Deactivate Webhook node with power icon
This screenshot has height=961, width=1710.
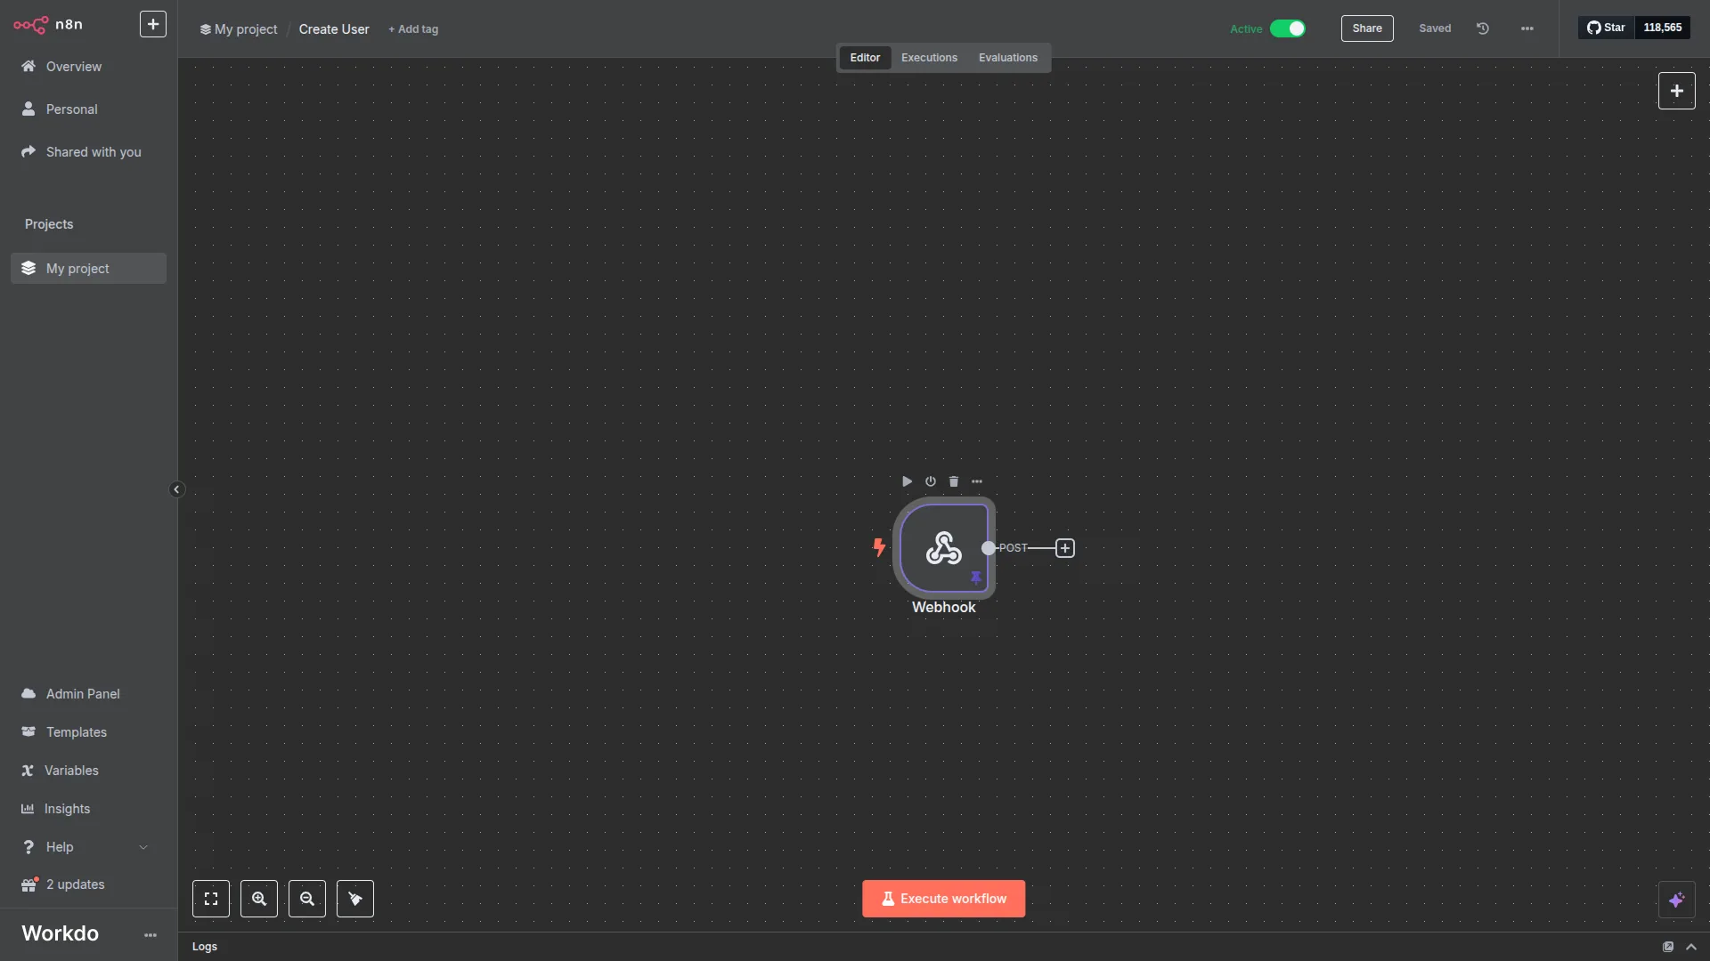[x=931, y=481]
